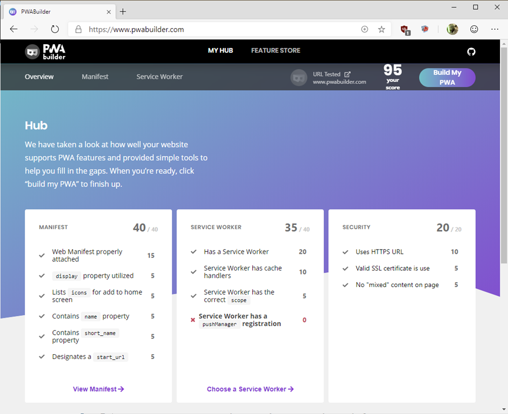Image resolution: width=508 pixels, height=414 pixels.
Task: Switch to the Overview tab
Action: [x=39, y=77]
